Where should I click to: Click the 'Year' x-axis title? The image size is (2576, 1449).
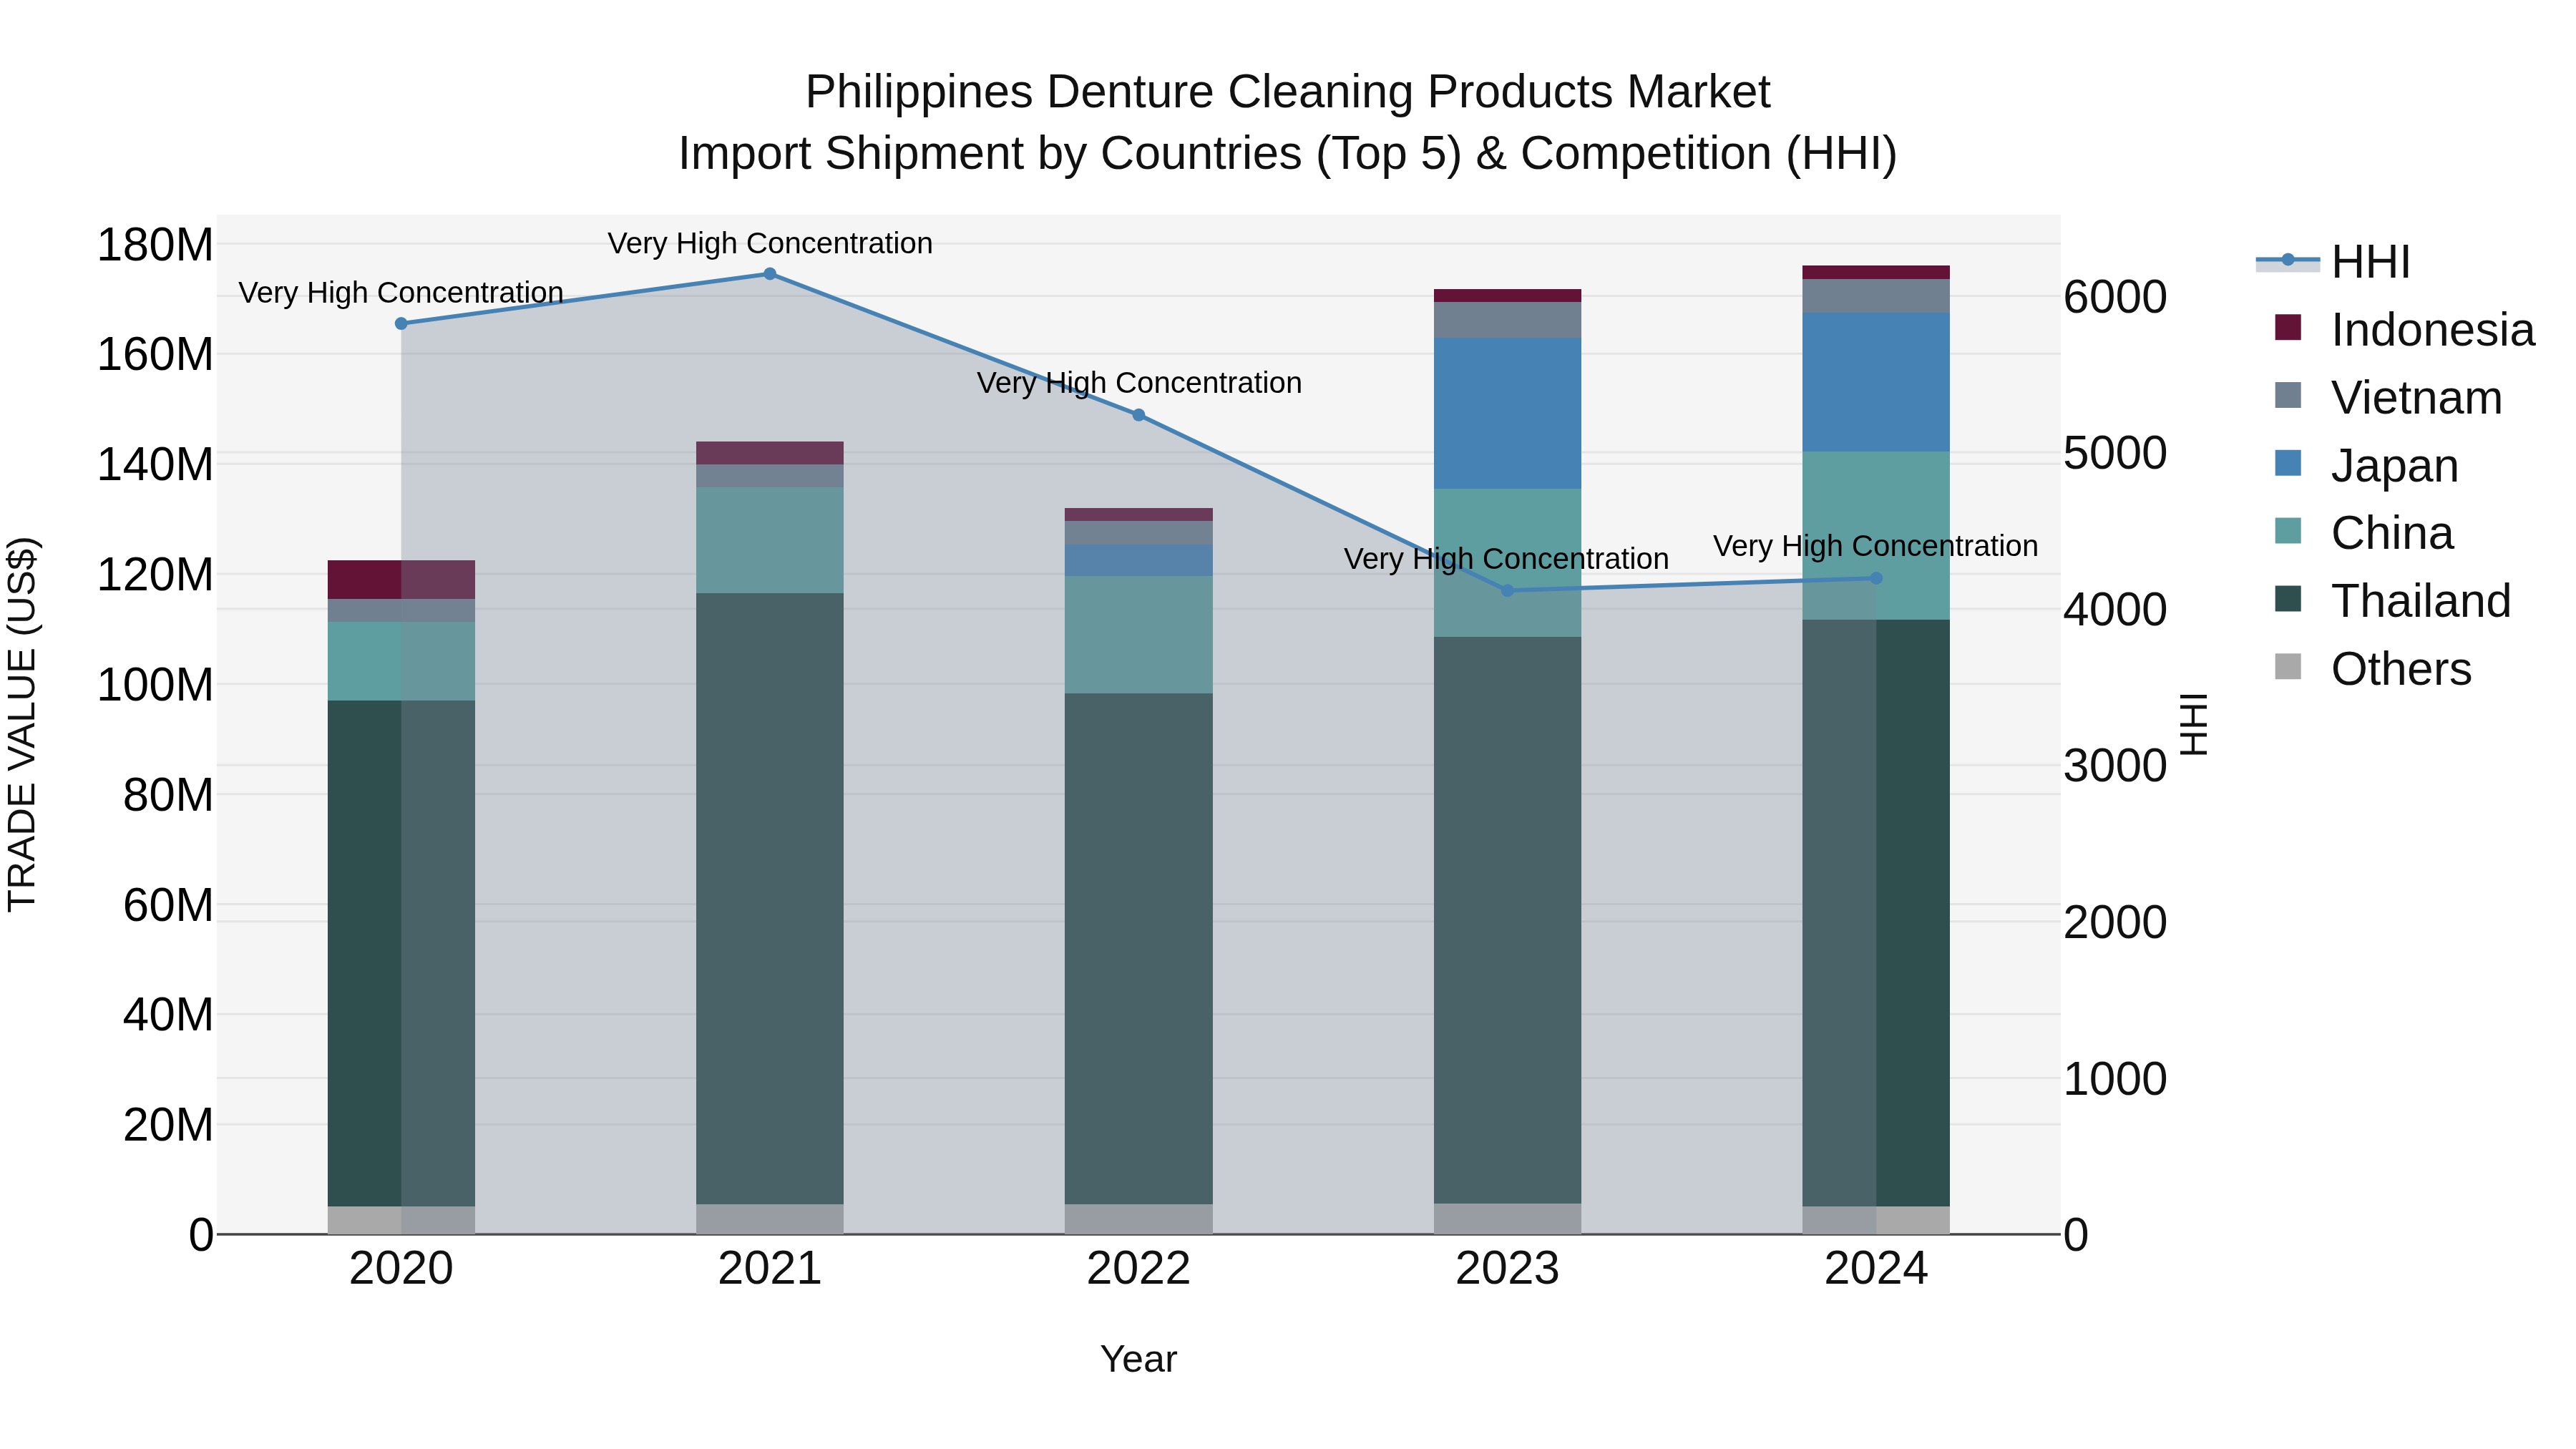[x=1138, y=1360]
